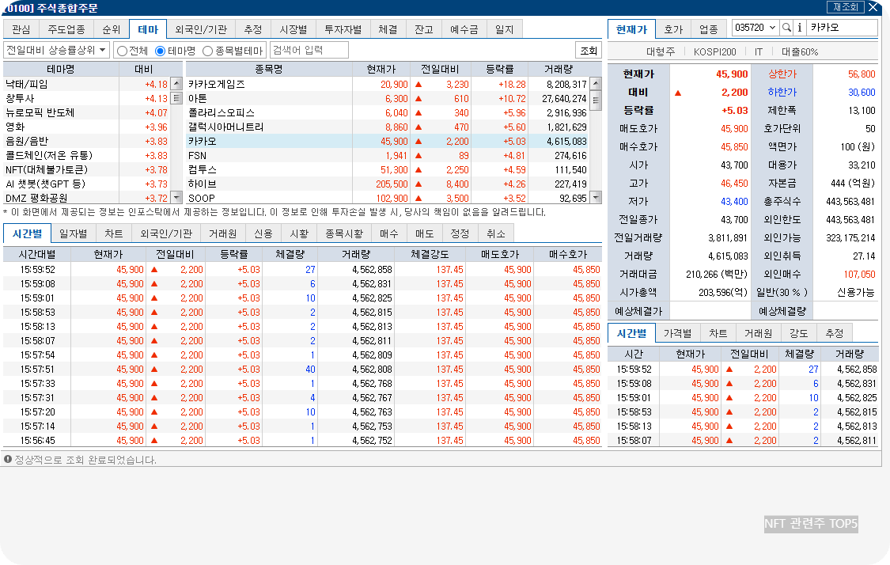
Task: Click the theme list scrollbar thumb
Action: click(x=176, y=98)
